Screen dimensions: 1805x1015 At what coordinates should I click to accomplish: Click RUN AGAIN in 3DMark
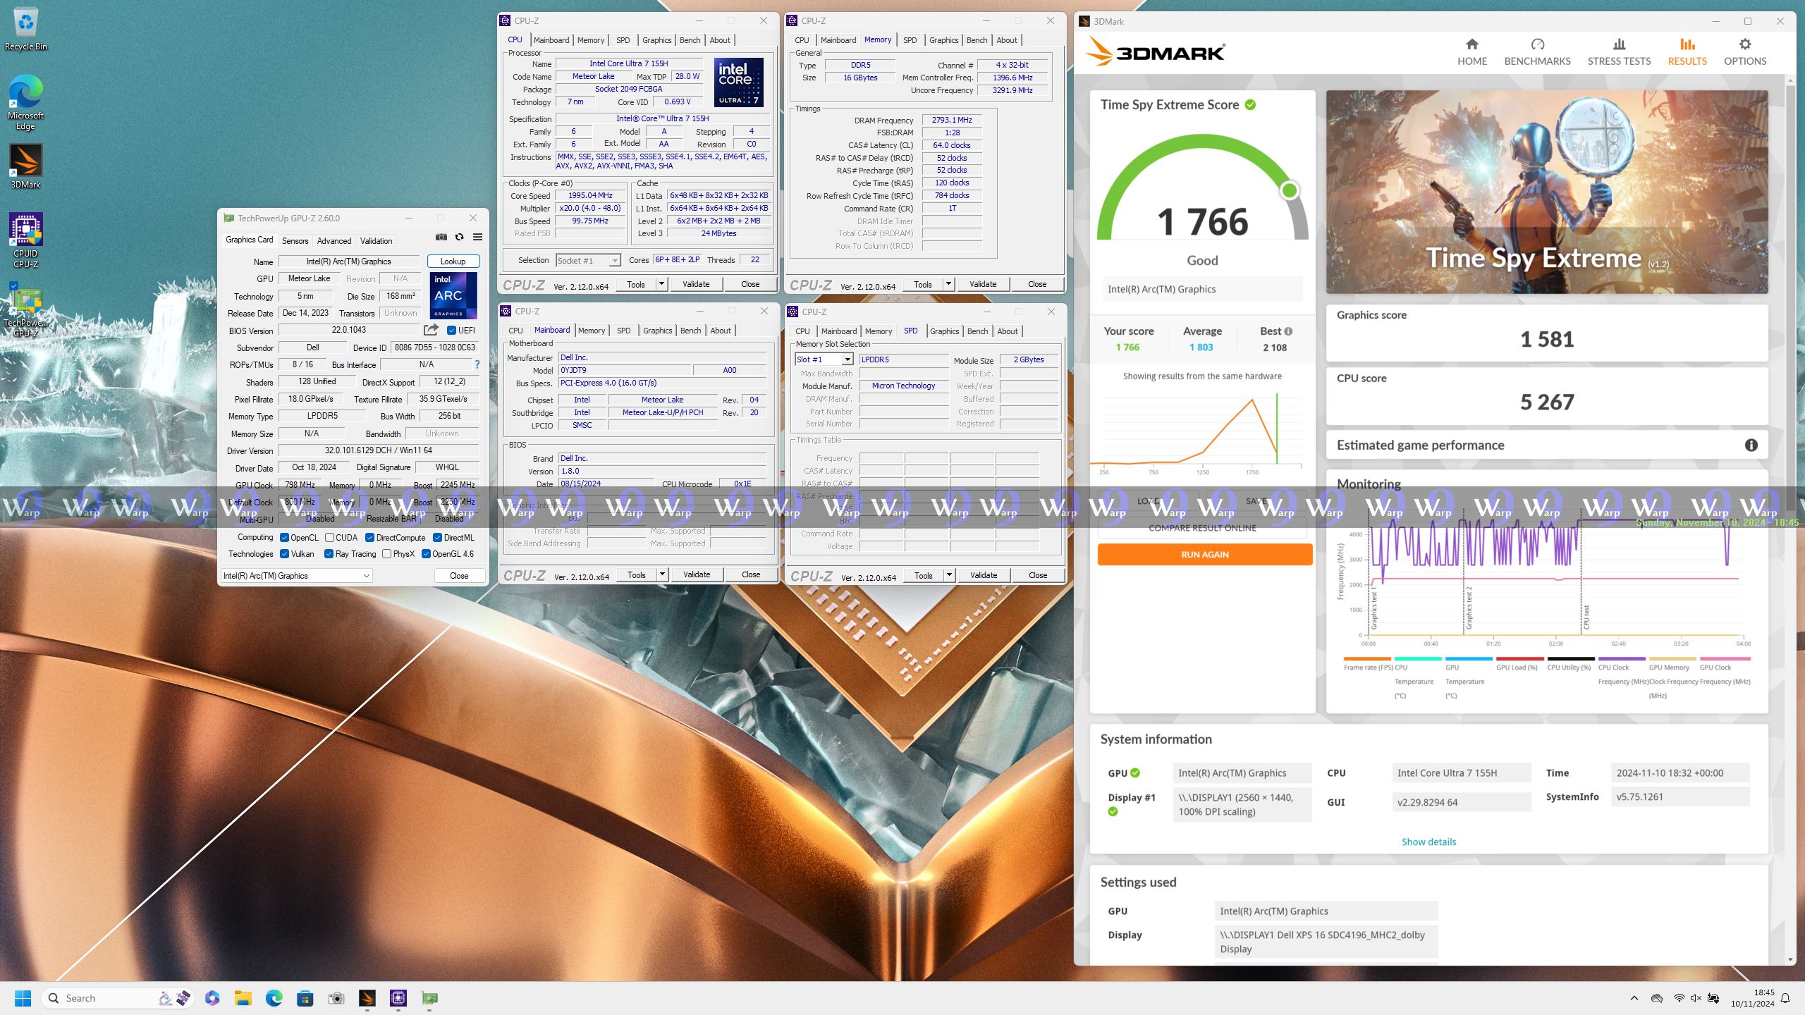click(1204, 555)
